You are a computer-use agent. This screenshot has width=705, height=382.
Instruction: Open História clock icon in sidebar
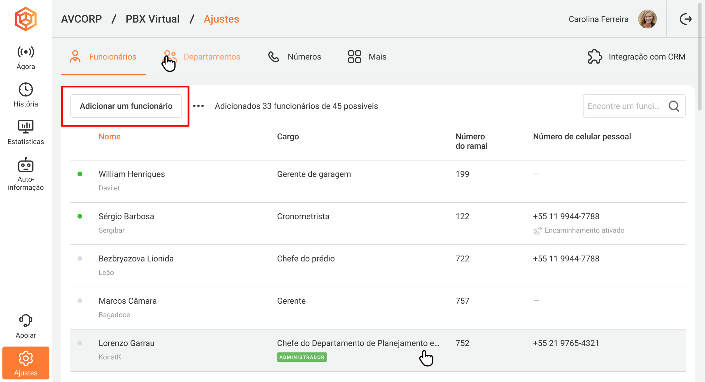coord(26,89)
